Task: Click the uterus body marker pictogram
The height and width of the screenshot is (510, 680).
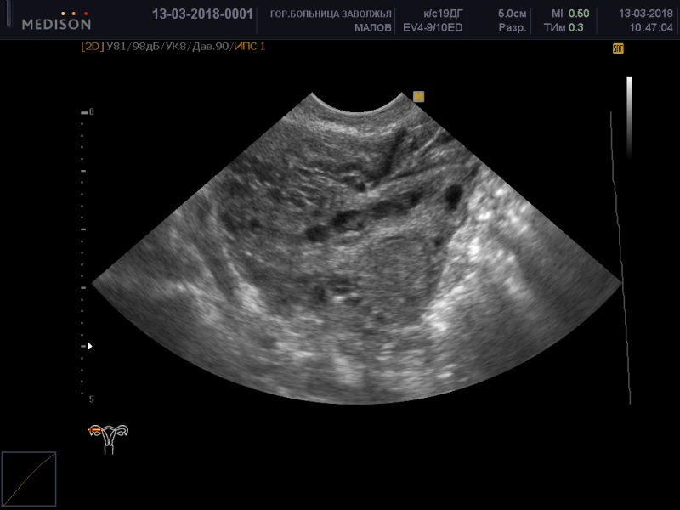Action: [109, 439]
